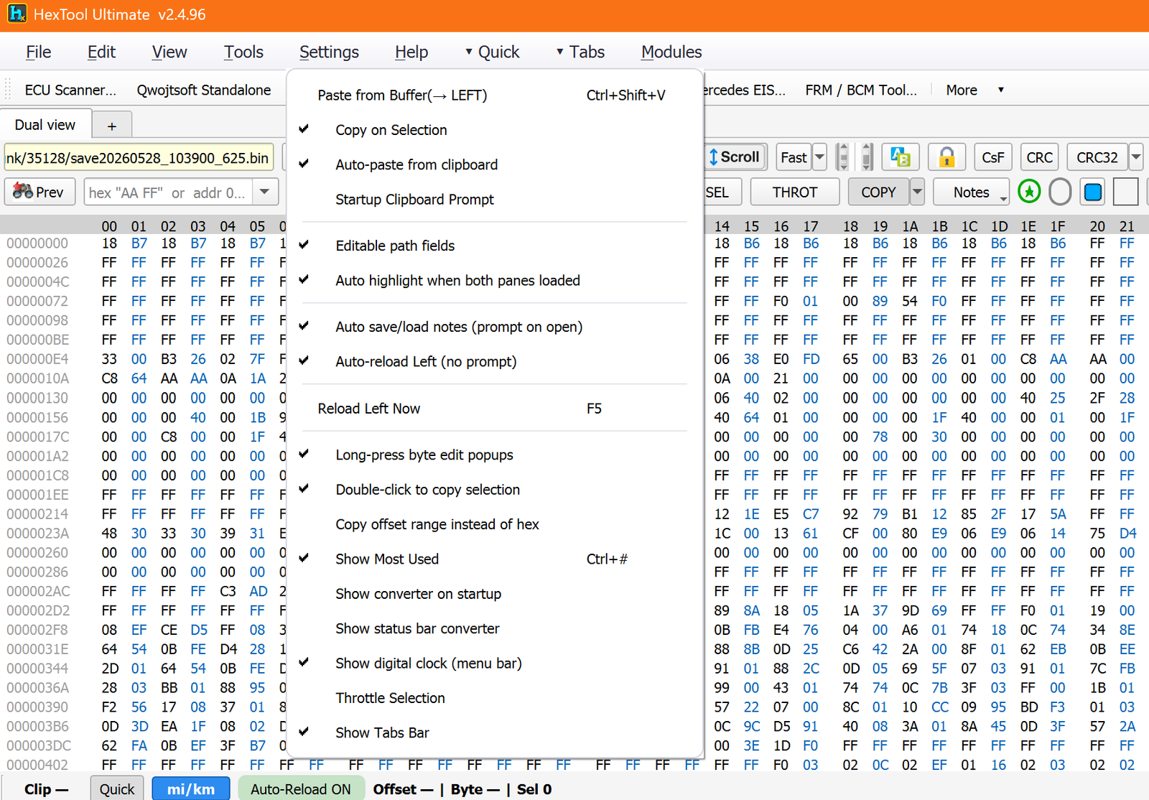Toggle the Scroll sync arrows button
This screenshot has width=1149, height=800.
coord(734,157)
